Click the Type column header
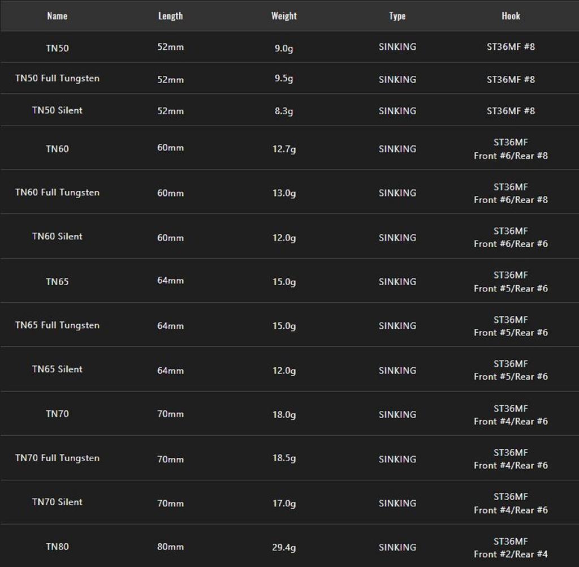The height and width of the screenshot is (567, 579). 397,16
